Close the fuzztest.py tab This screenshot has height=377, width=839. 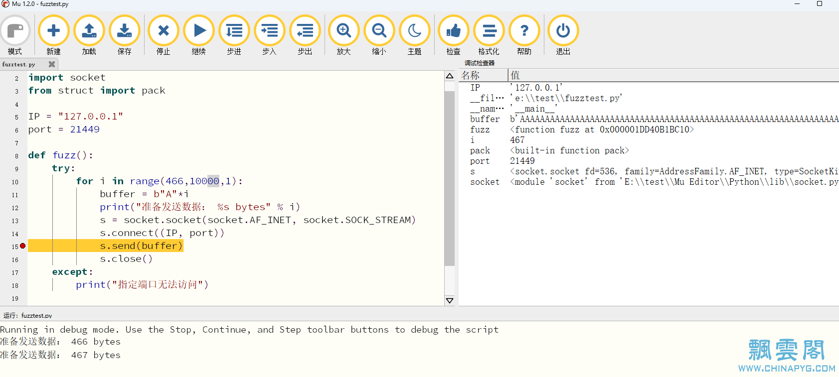click(x=51, y=64)
